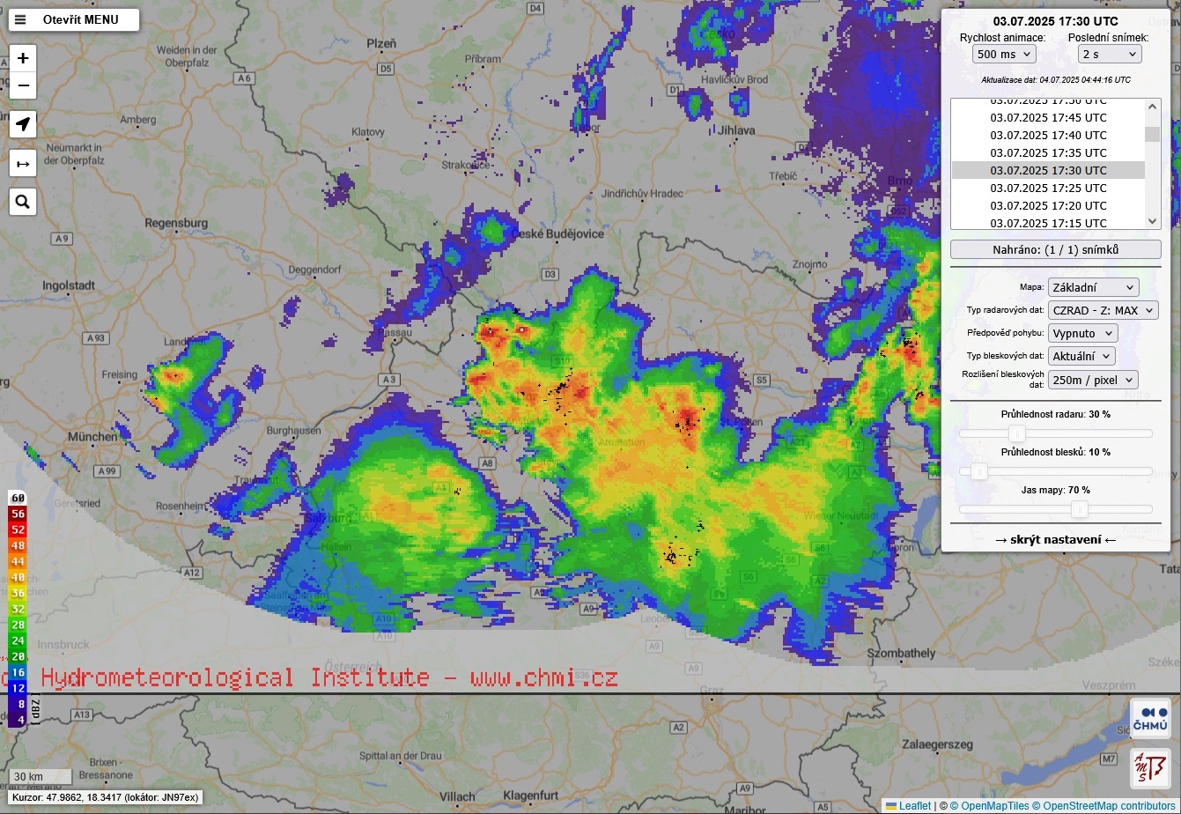
Task: Zoom in on the radar map
Action: point(23,58)
